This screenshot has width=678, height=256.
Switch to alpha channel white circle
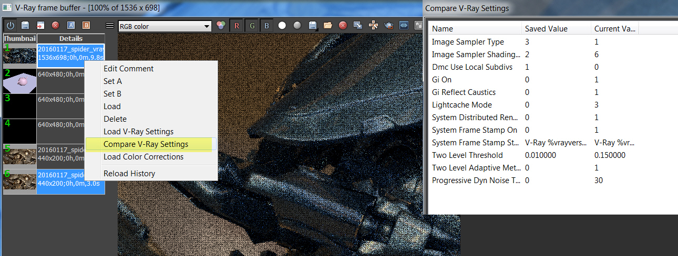point(282,25)
